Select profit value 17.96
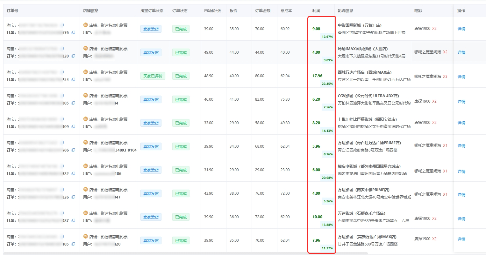The image size is (486, 256). pos(318,76)
